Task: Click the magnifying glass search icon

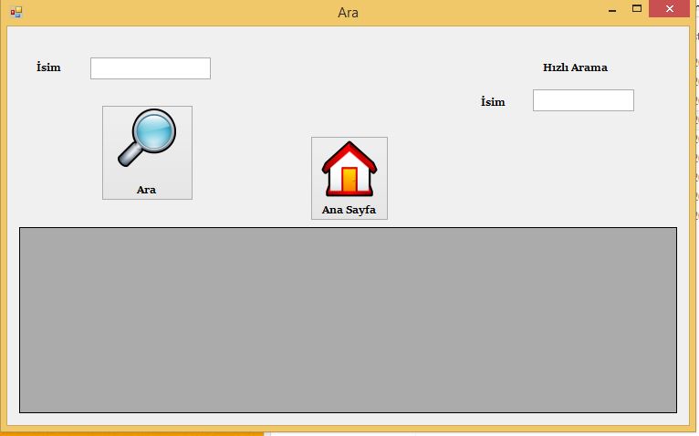Action: point(146,139)
